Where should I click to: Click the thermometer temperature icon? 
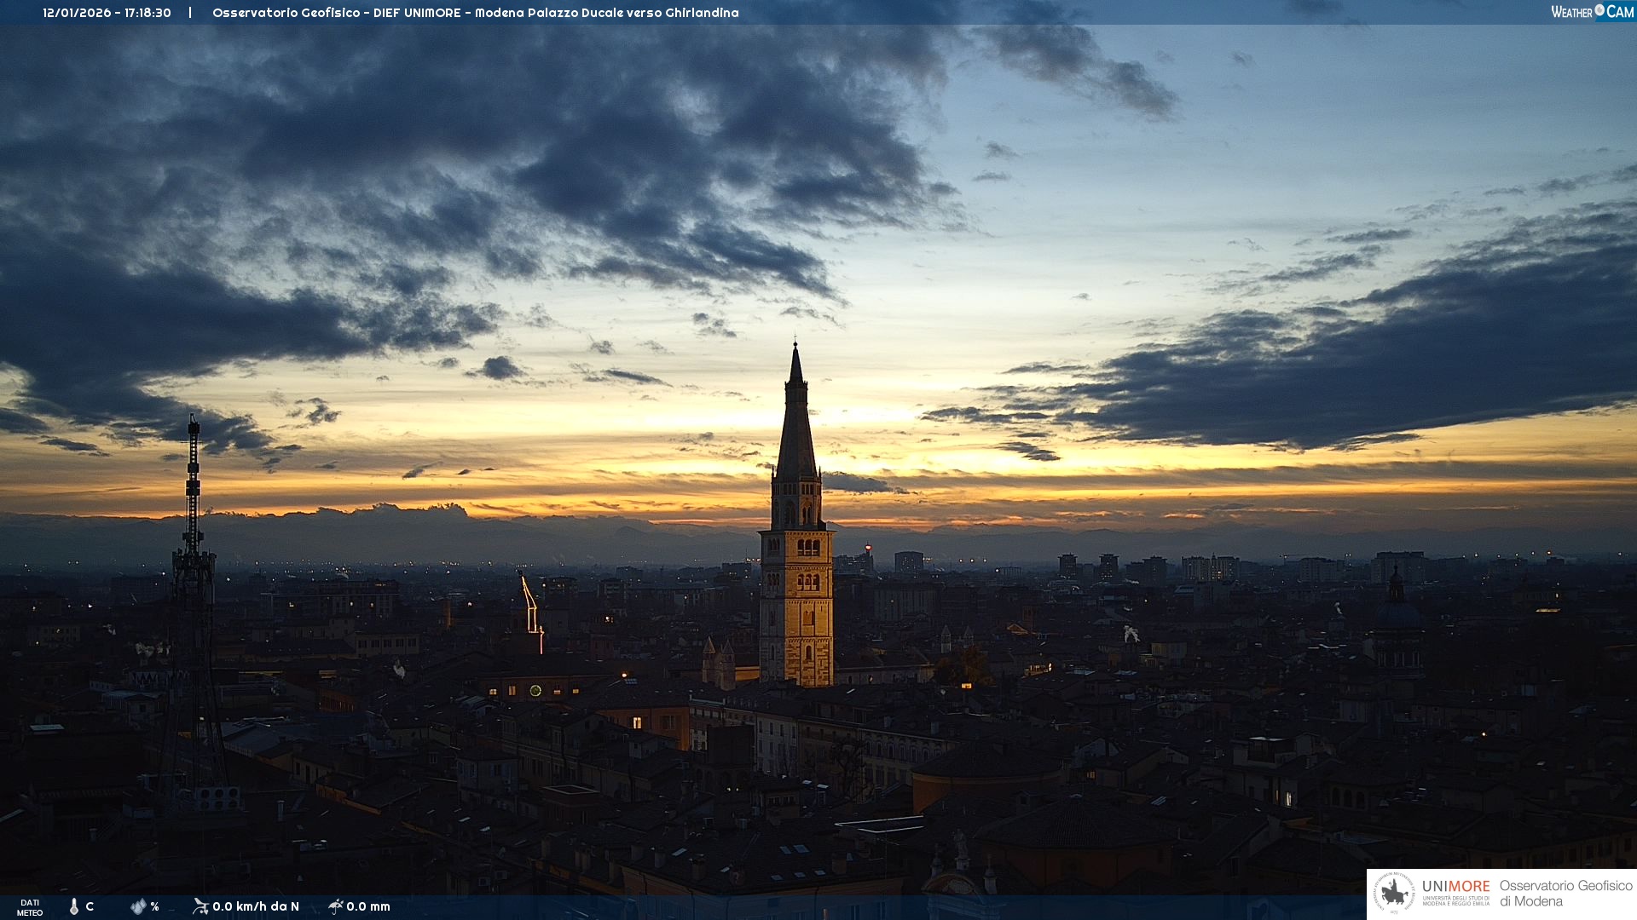point(73,906)
